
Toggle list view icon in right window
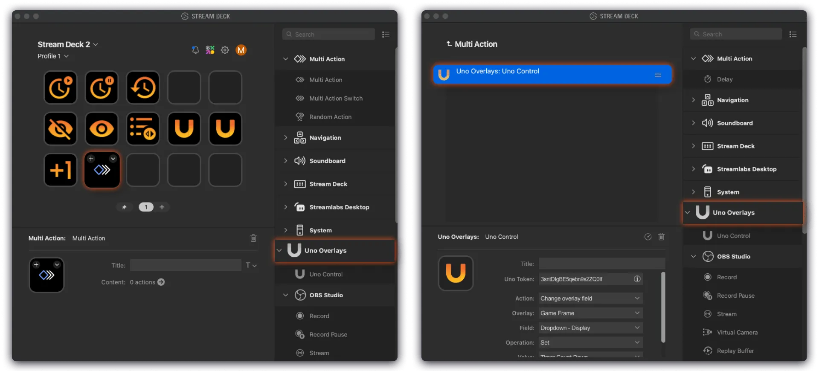(x=793, y=34)
